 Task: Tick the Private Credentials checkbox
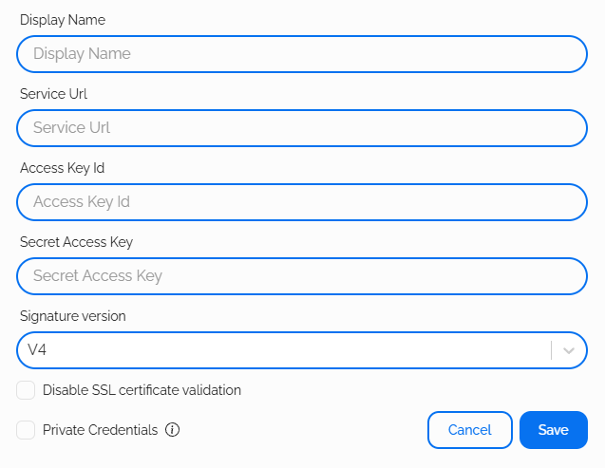(27, 430)
